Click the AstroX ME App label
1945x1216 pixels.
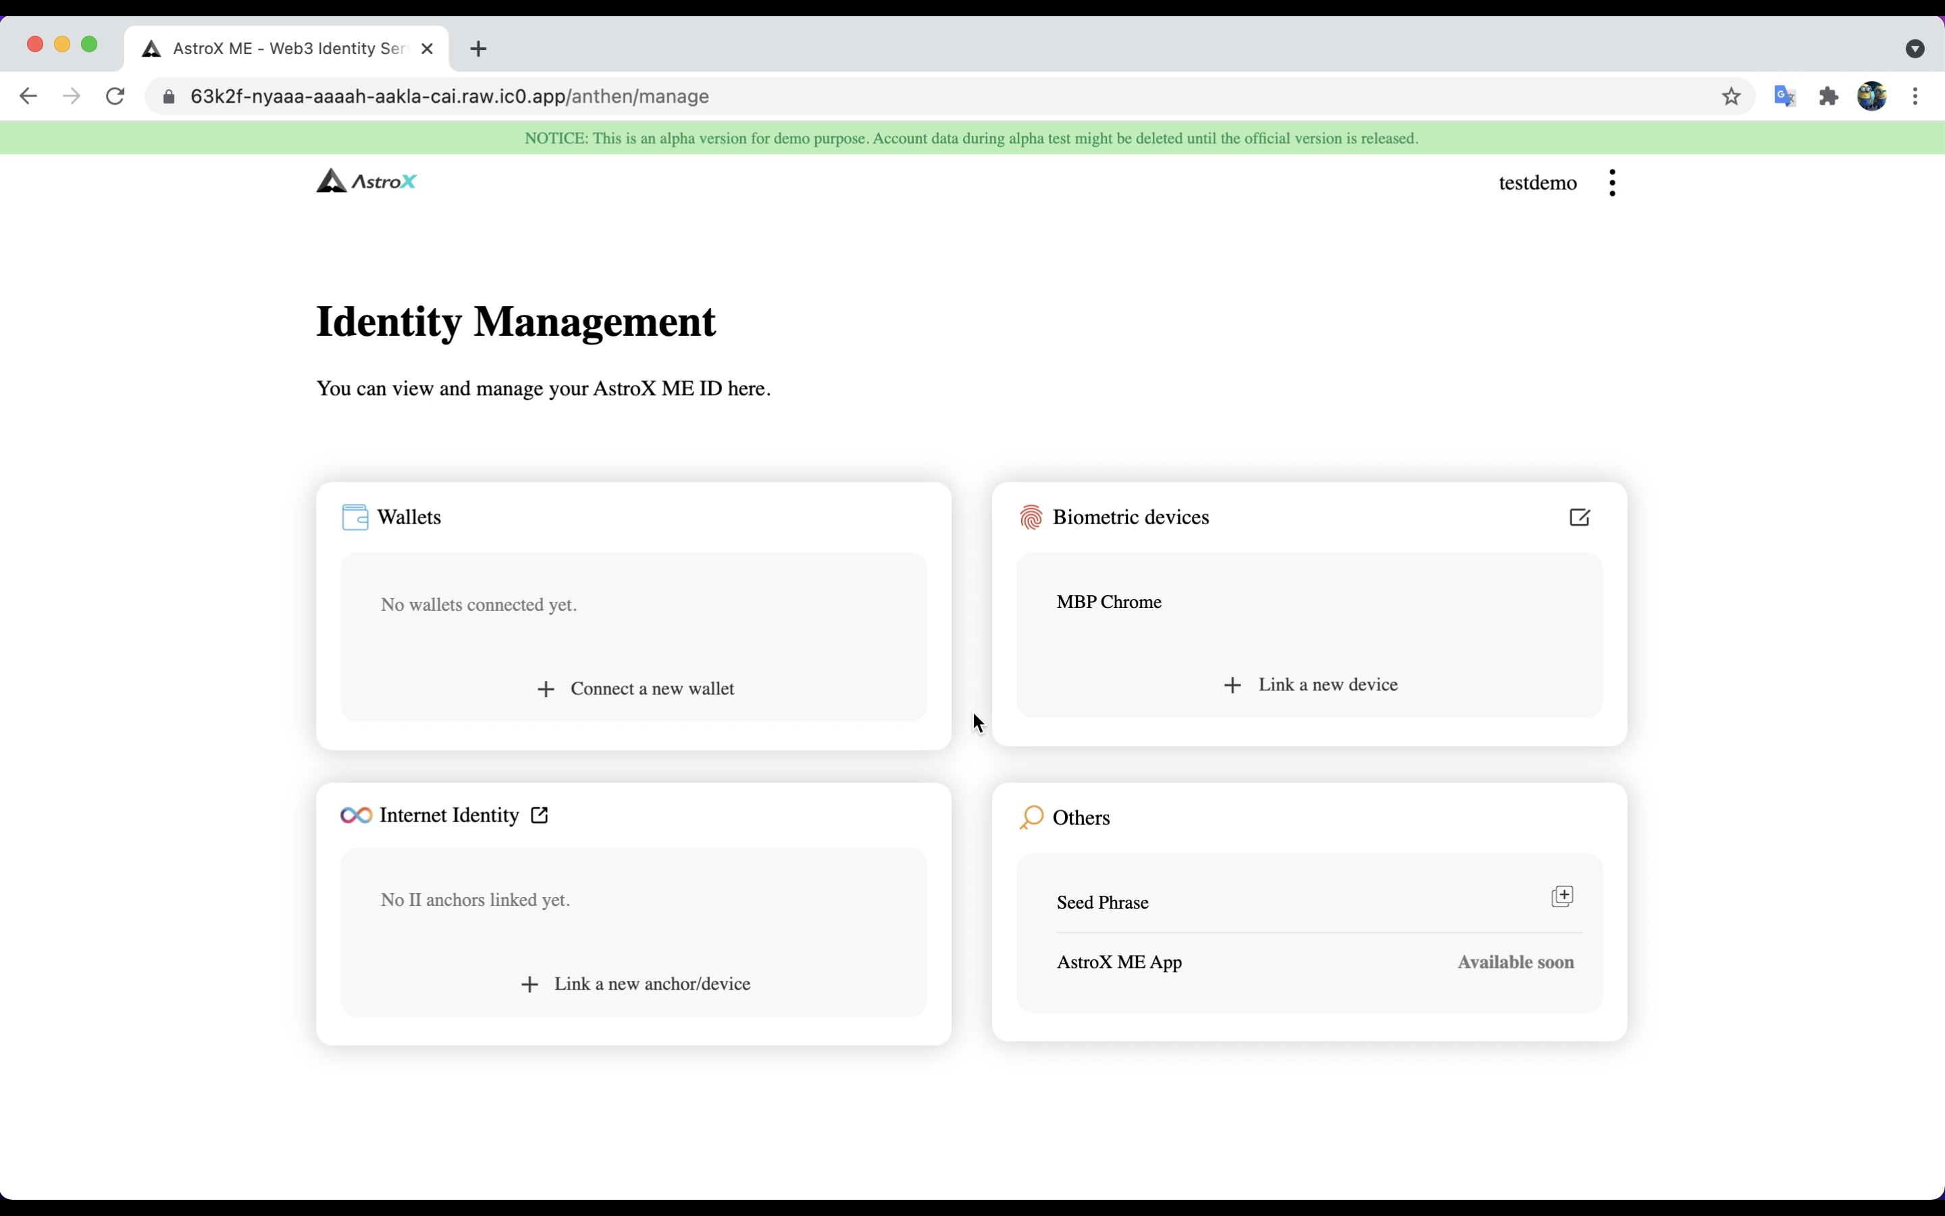1119,963
